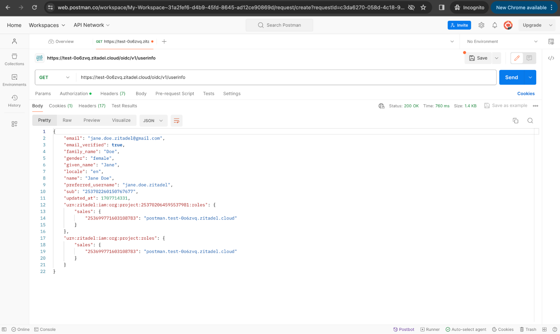Switch to the Authorization tab

[74, 93]
